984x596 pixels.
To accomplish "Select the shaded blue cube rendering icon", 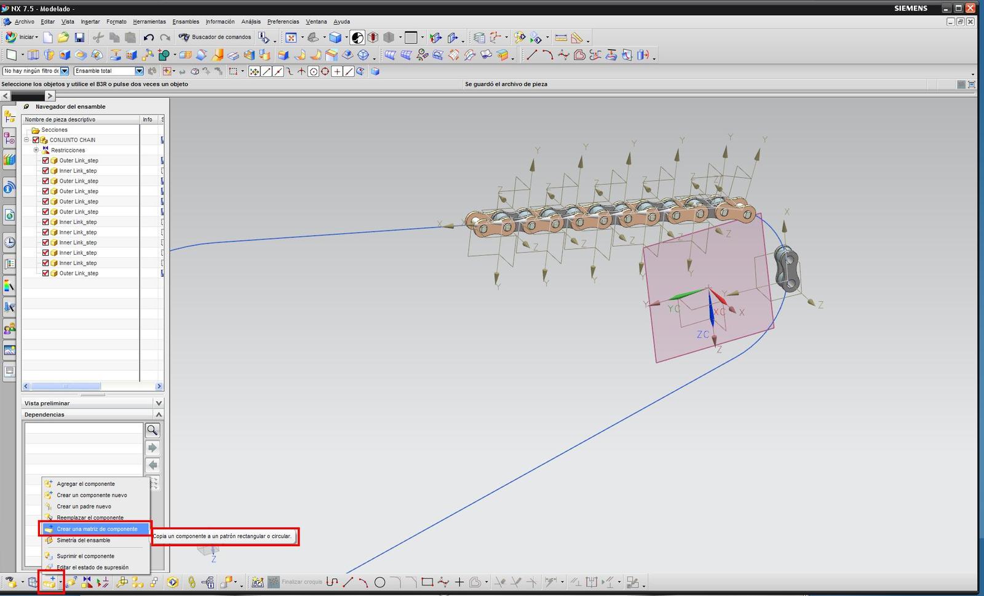I will (335, 38).
